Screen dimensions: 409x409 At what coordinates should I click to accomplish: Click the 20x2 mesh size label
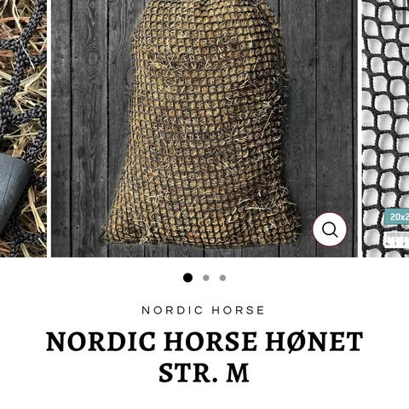pyautogui.click(x=397, y=216)
